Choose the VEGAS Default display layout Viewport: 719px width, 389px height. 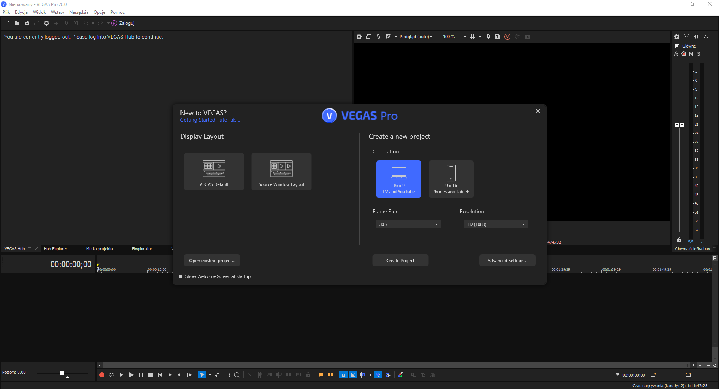pyautogui.click(x=214, y=172)
